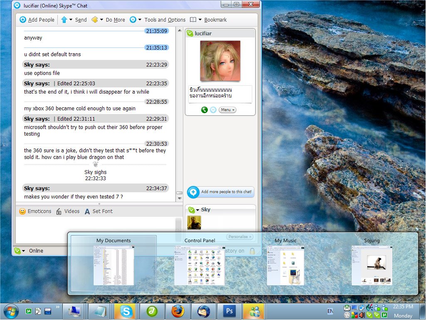Click the 22:23:29 Sky says header
The image size is (426, 320).
click(x=95, y=64)
